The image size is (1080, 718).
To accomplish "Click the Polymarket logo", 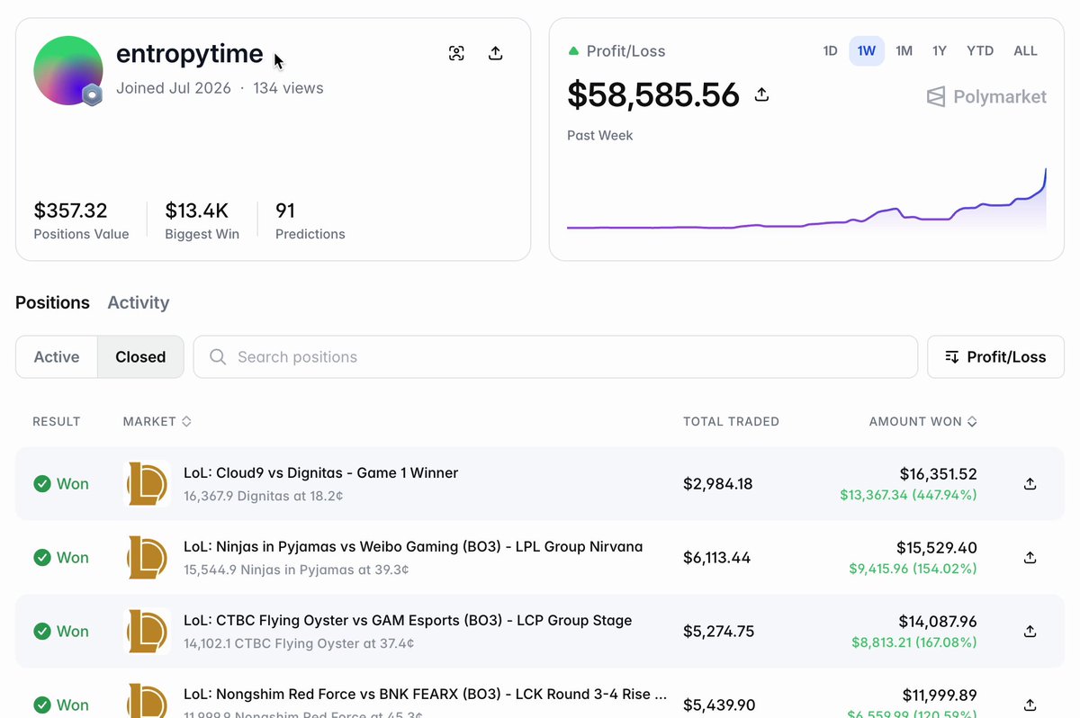I will pyautogui.click(x=986, y=96).
